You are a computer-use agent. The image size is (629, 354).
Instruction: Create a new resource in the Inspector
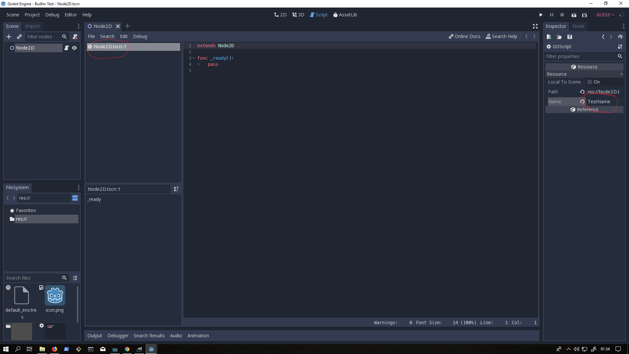point(549,37)
